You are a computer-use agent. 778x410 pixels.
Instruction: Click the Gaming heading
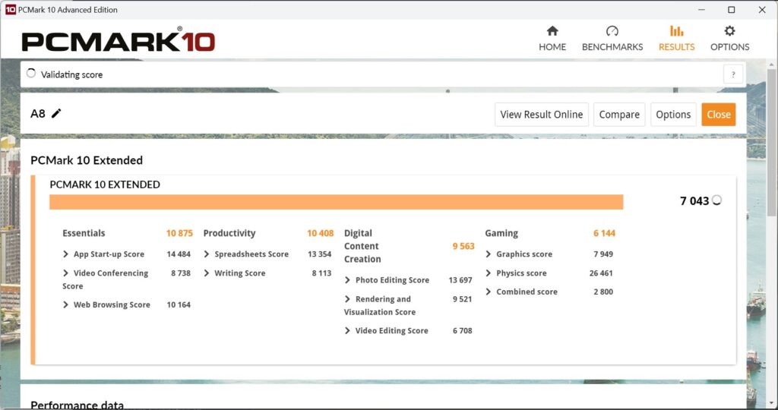(501, 233)
